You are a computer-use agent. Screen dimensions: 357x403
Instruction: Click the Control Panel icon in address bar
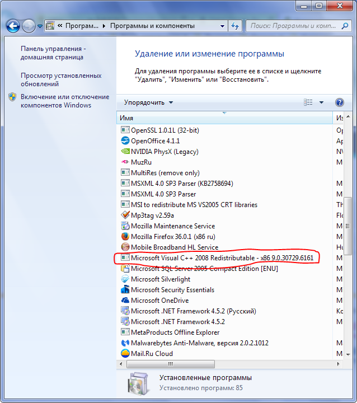coord(50,26)
